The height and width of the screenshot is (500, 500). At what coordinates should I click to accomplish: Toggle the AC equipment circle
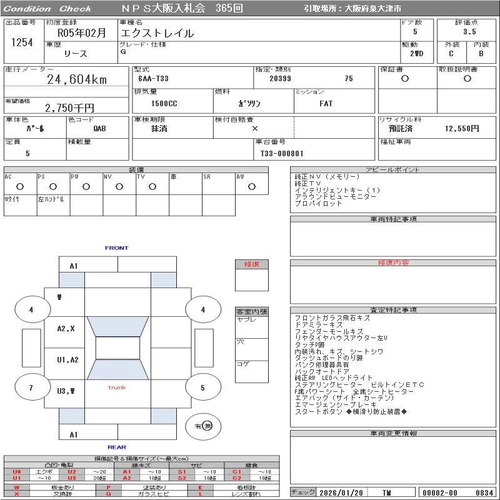(x=20, y=186)
